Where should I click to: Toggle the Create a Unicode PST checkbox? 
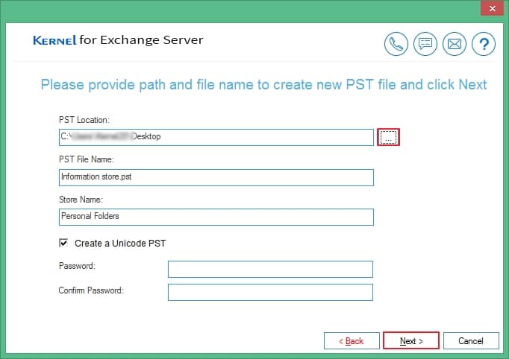[x=63, y=243]
